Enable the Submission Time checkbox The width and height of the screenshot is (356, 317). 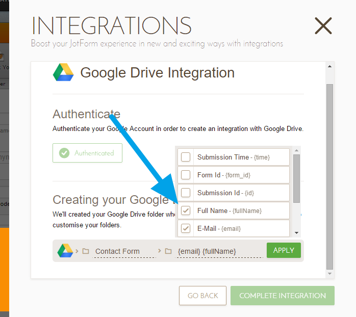186,157
